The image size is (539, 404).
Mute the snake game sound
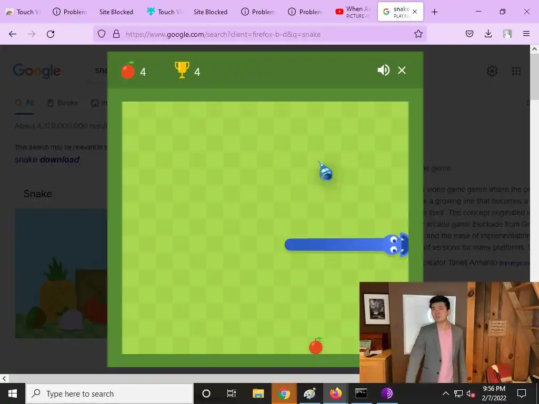(x=383, y=70)
